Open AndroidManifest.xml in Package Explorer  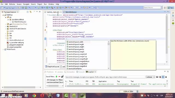click(16, 40)
